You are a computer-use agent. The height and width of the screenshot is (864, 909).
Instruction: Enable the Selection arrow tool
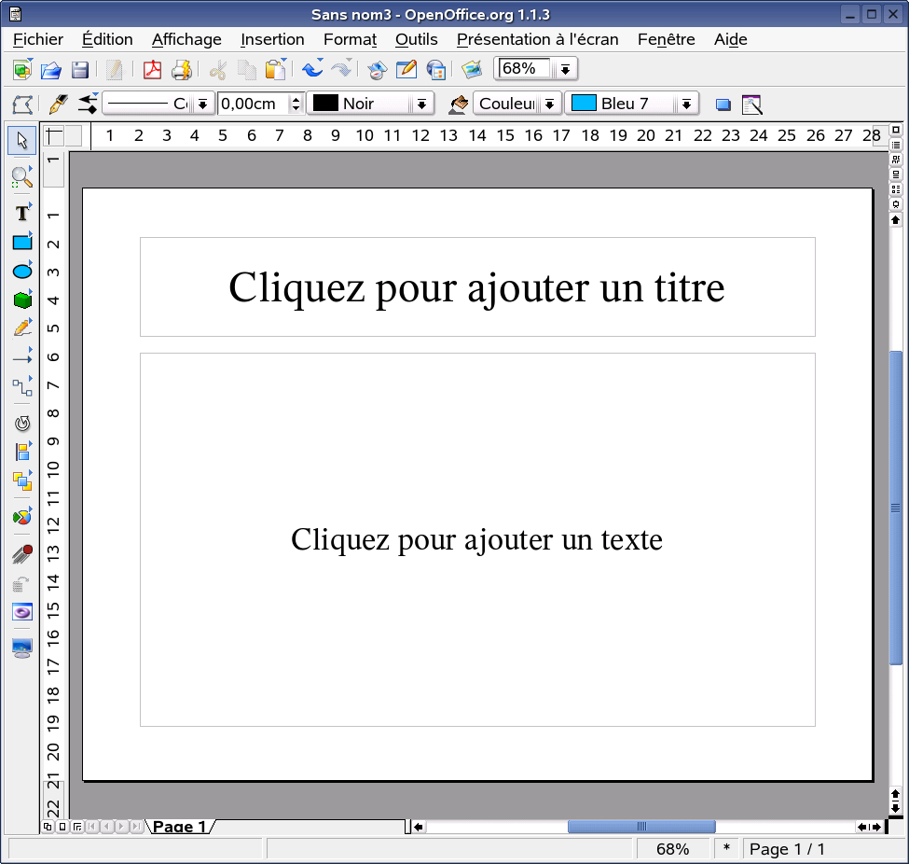tap(21, 140)
